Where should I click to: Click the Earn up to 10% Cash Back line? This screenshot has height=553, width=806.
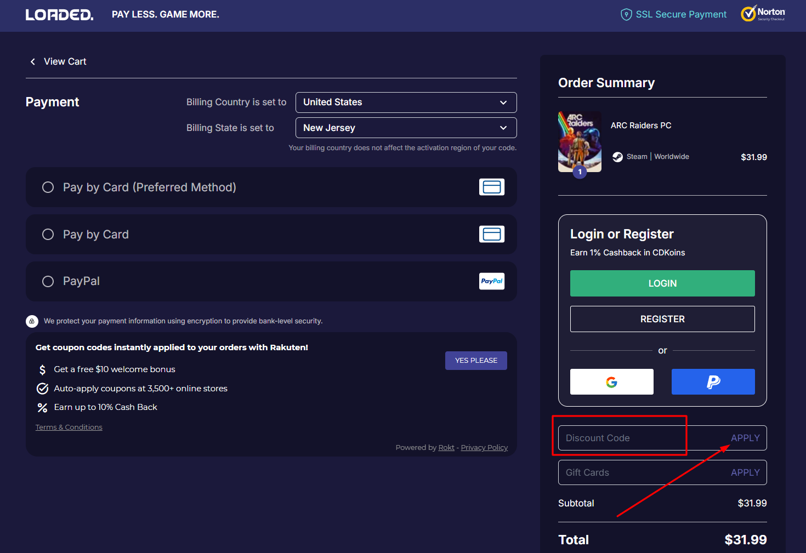[x=106, y=407]
